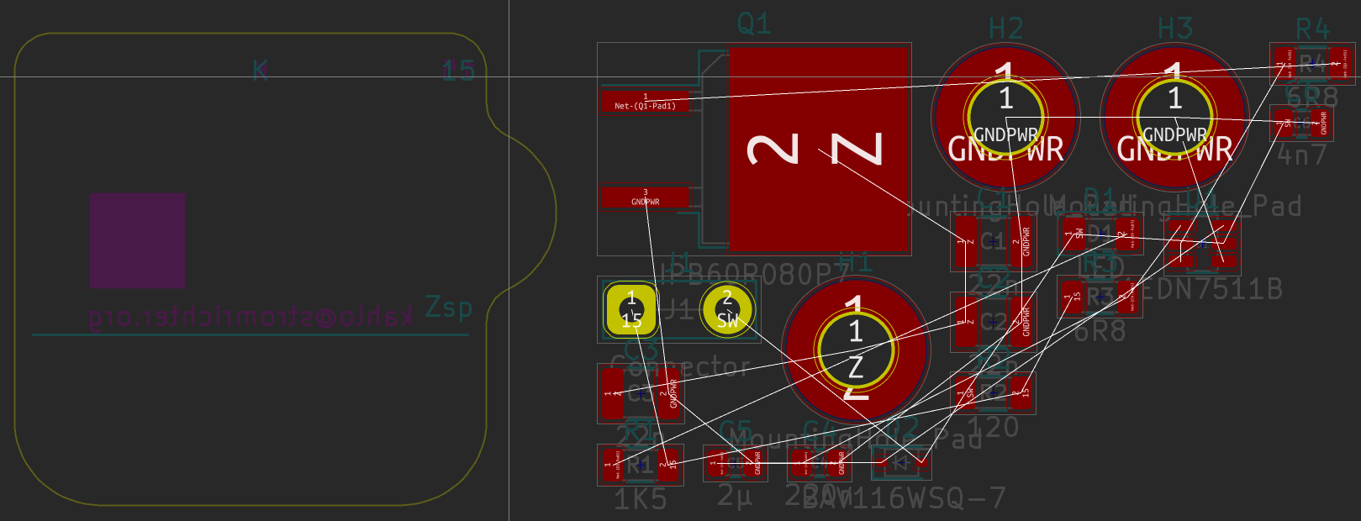The image size is (1361, 521).
Task: Select the large red Q1 pad 2
Action: [817, 150]
